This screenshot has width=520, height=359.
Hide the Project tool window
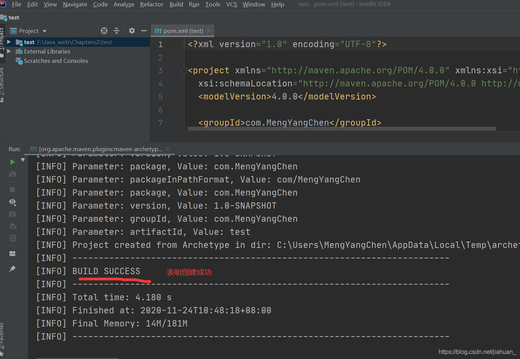pos(143,31)
